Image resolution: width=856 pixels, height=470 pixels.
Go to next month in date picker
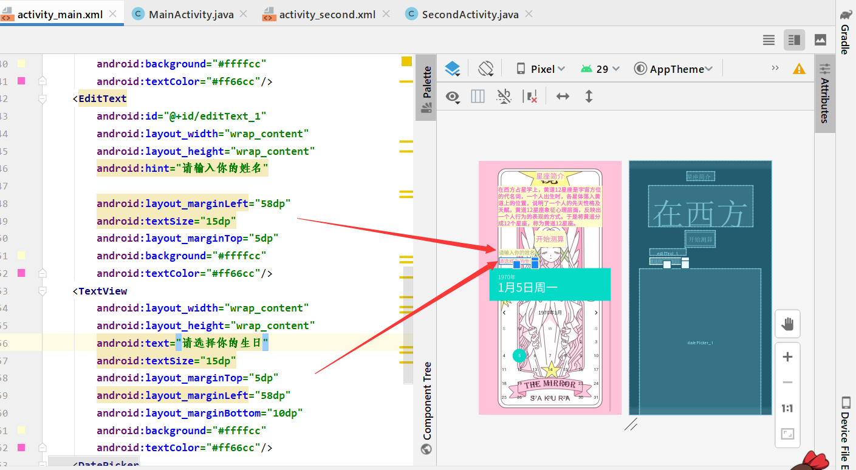pos(596,313)
